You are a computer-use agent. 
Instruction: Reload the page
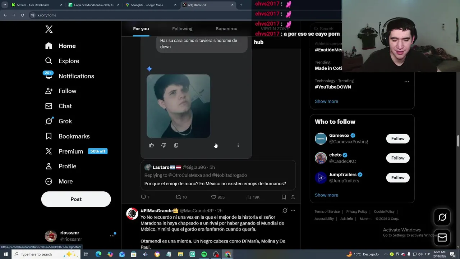22,15
